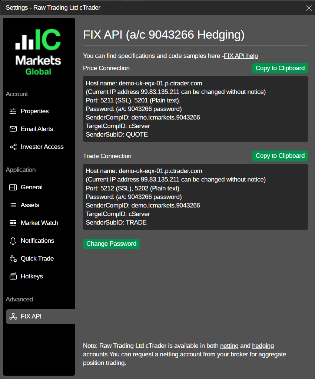This screenshot has height=379, width=315.
Task: Open the FIX API help link
Action: click(241, 56)
